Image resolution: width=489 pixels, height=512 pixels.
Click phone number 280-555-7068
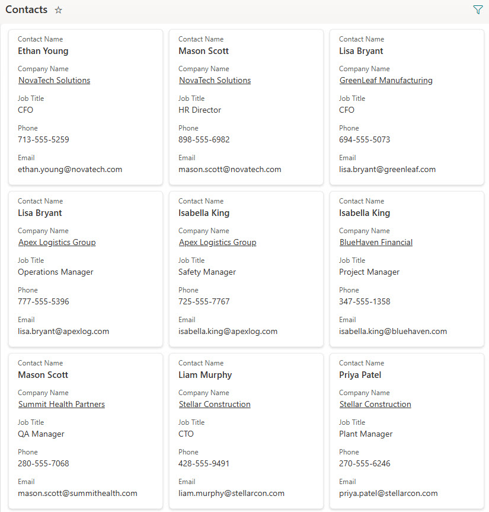click(x=43, y=464)
